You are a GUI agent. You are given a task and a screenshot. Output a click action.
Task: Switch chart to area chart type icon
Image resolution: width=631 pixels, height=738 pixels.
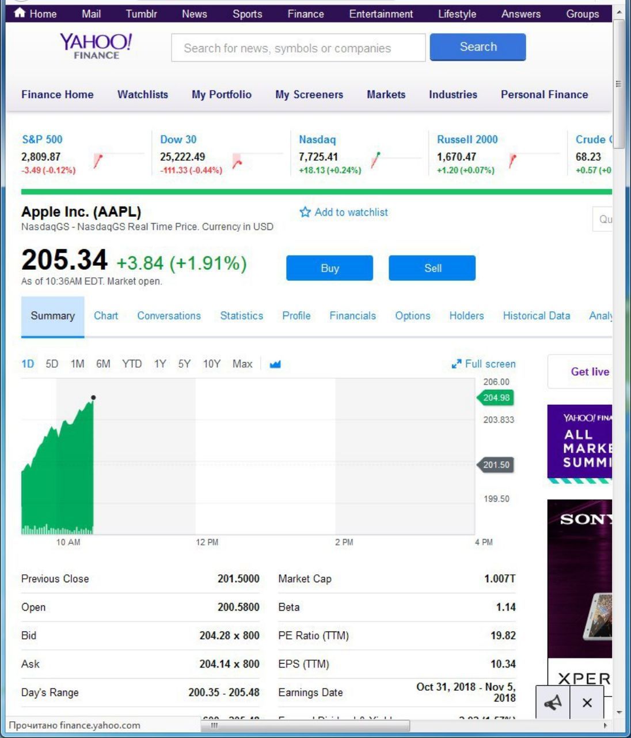[275, 364]
